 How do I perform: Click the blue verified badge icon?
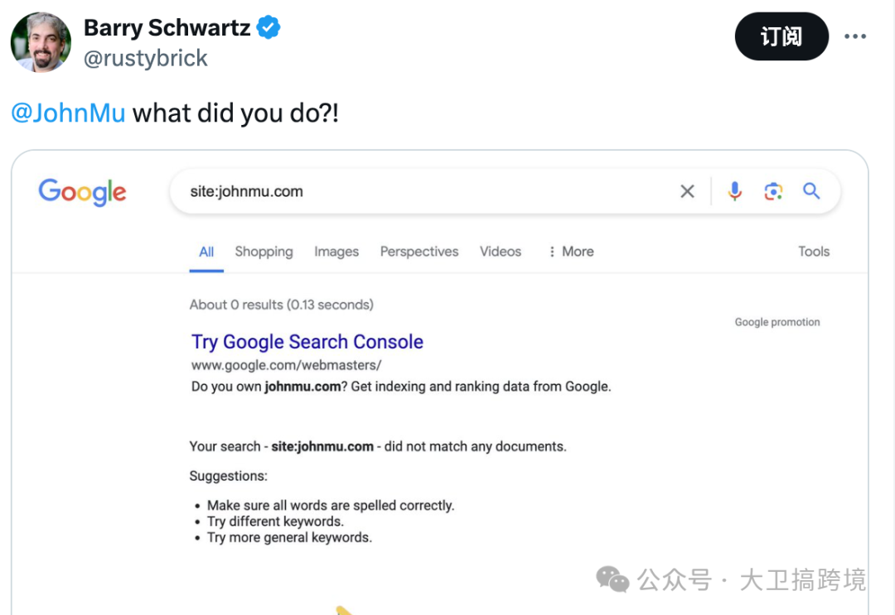point(268,27)
